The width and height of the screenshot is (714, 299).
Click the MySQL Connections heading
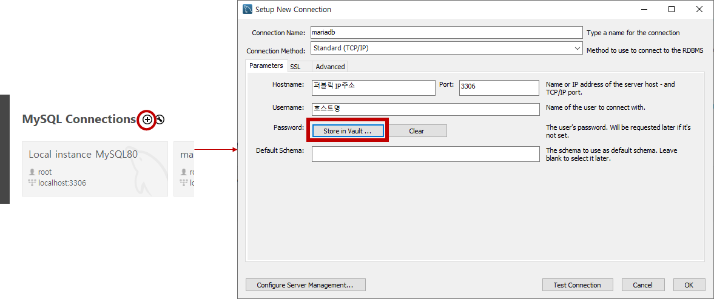(x=79, y=119)
